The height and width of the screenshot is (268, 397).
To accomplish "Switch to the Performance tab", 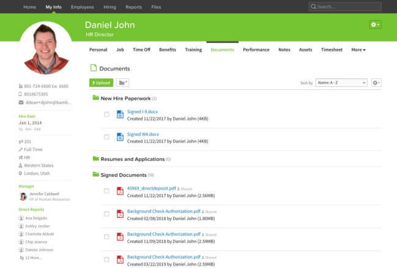I will click(x=256, y=50).
